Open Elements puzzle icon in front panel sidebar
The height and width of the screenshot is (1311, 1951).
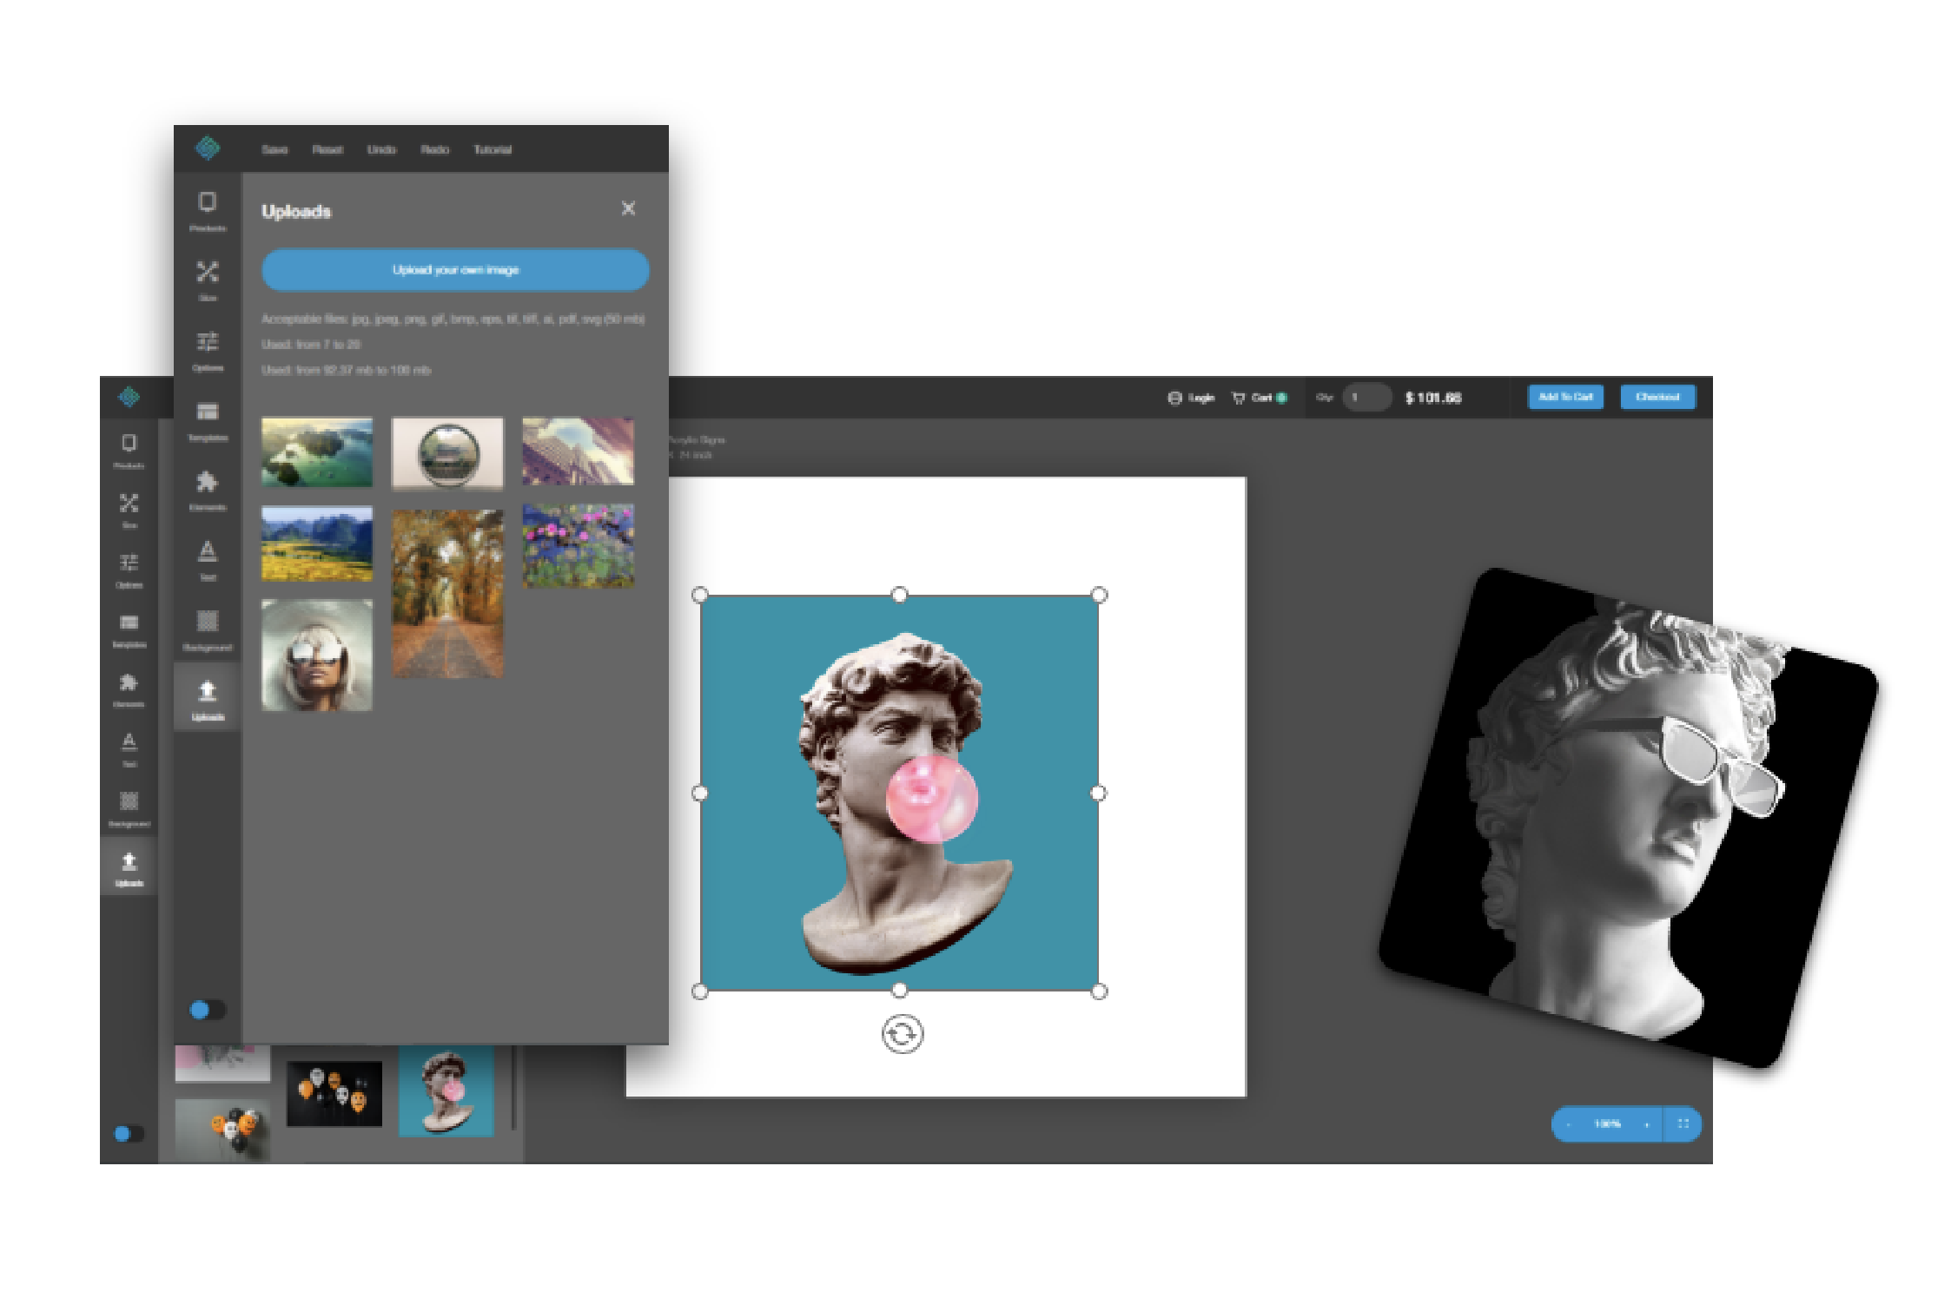pos(208,491)
